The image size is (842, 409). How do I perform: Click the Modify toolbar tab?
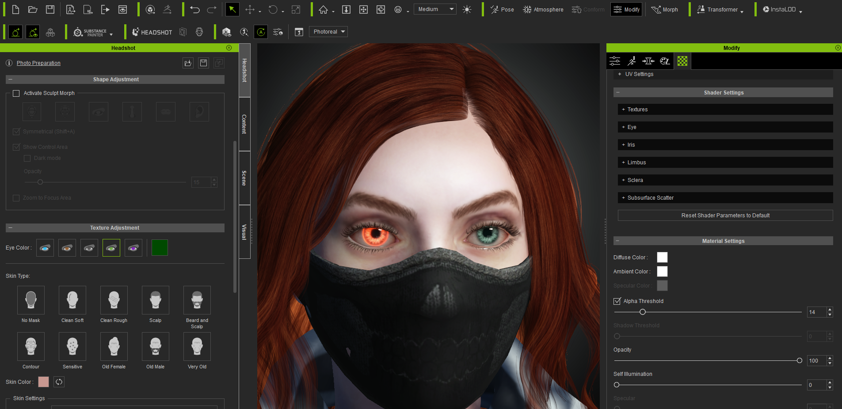[627, 9]
